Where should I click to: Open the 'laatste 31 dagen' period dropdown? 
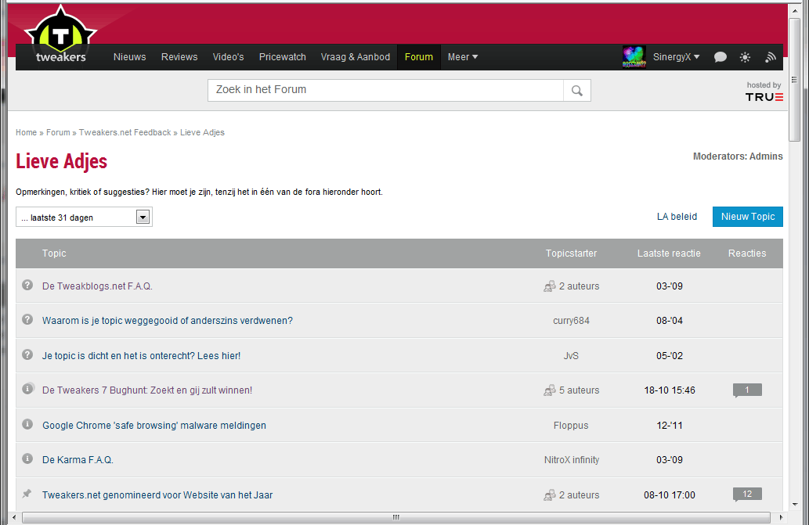84,217
